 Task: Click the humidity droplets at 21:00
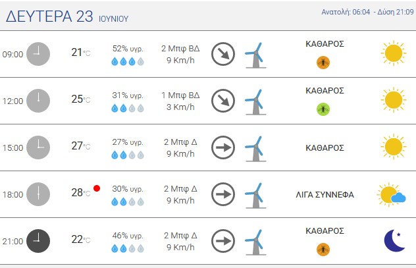pyautogui.click(x=128, y=249)
